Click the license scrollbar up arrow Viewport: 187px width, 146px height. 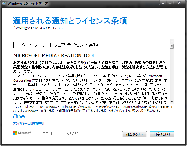click(x=172, y=42)
